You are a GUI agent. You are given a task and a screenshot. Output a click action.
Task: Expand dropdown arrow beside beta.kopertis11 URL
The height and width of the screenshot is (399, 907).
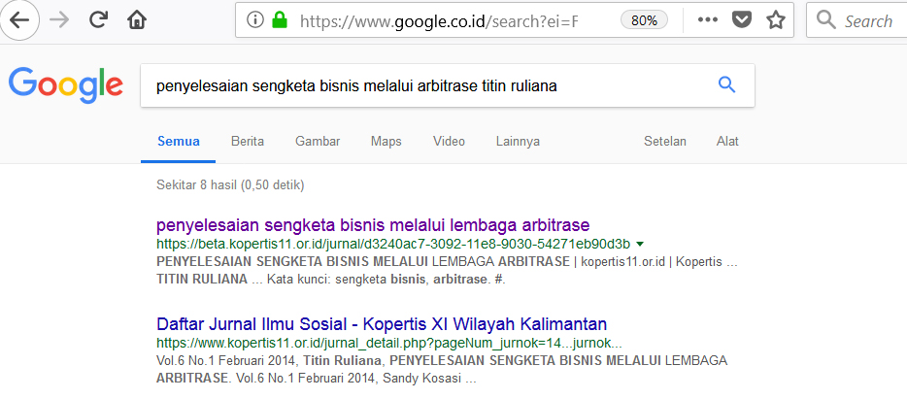point(640,244)
